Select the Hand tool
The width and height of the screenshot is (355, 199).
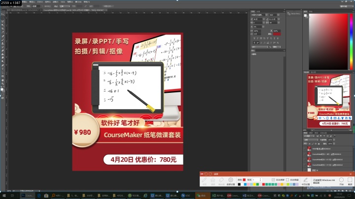(3, 80)
